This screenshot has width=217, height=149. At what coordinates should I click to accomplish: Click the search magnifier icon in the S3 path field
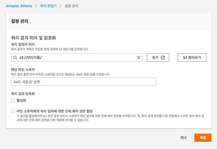click(x=15, y=57)
